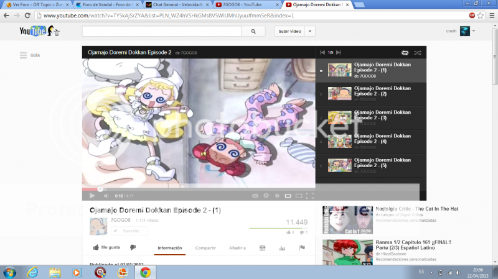Select playlist item Episode 2 - (4)
Viewport: 498px width, 279px height.
pos(371,142)
